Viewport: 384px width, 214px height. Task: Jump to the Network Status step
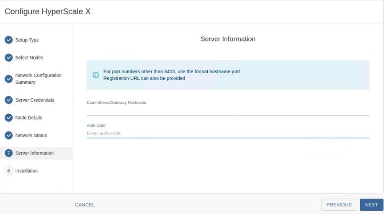31,135
